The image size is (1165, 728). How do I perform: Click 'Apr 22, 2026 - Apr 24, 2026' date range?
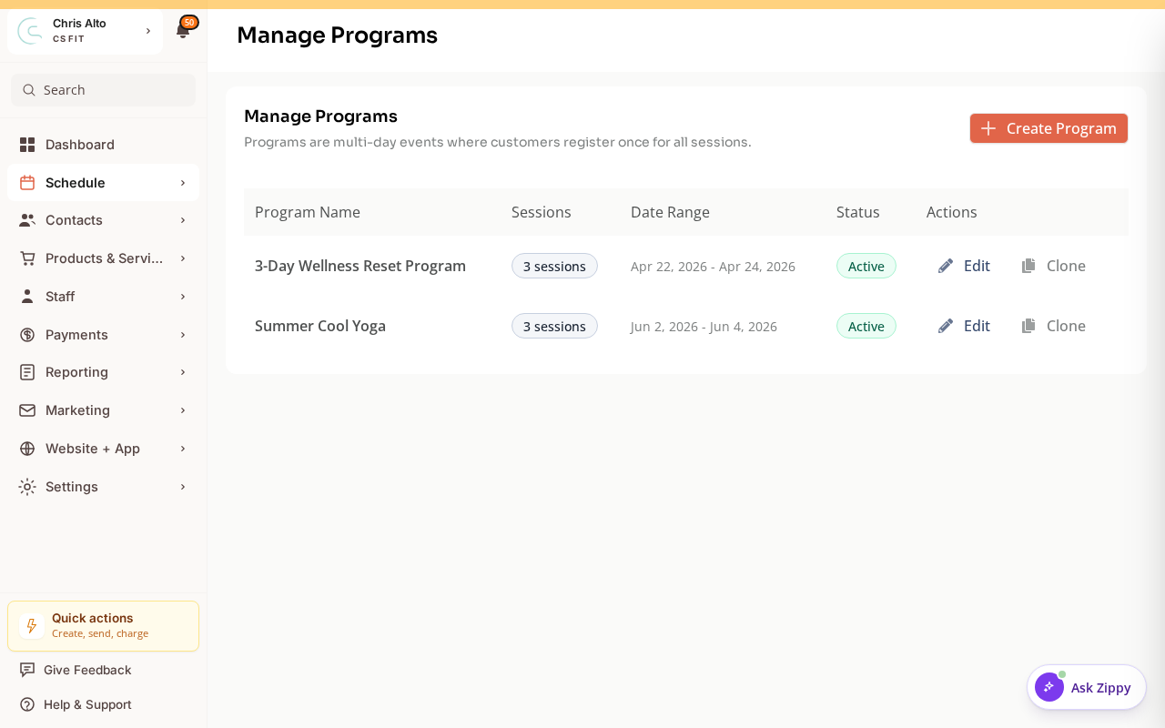[x=713, y=267]
